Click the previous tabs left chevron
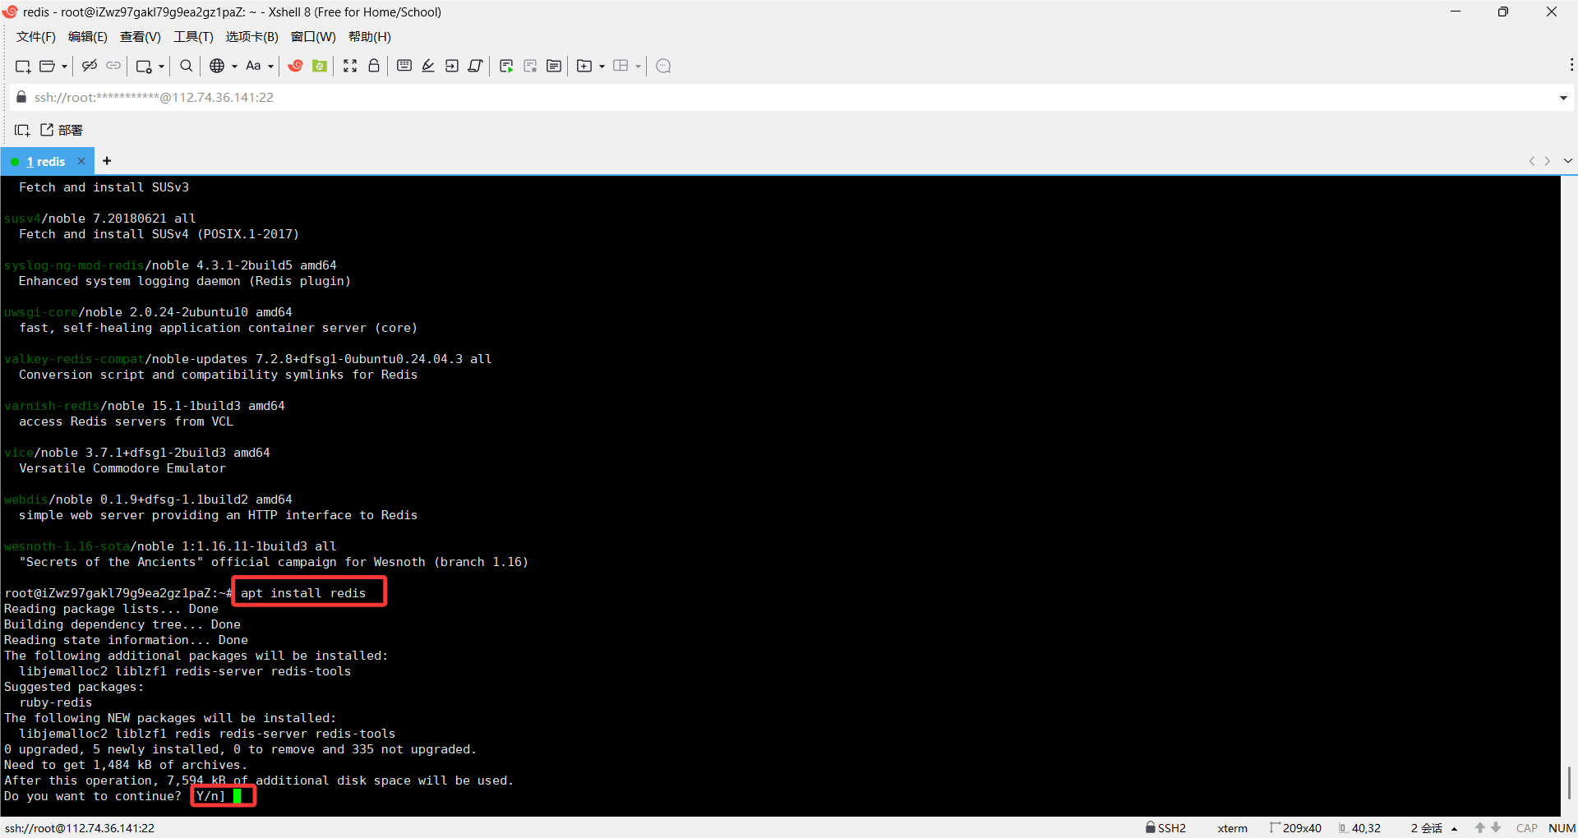Image resolution: width=1578 pixels, height=838 pixels. (x=1532, y=161)
